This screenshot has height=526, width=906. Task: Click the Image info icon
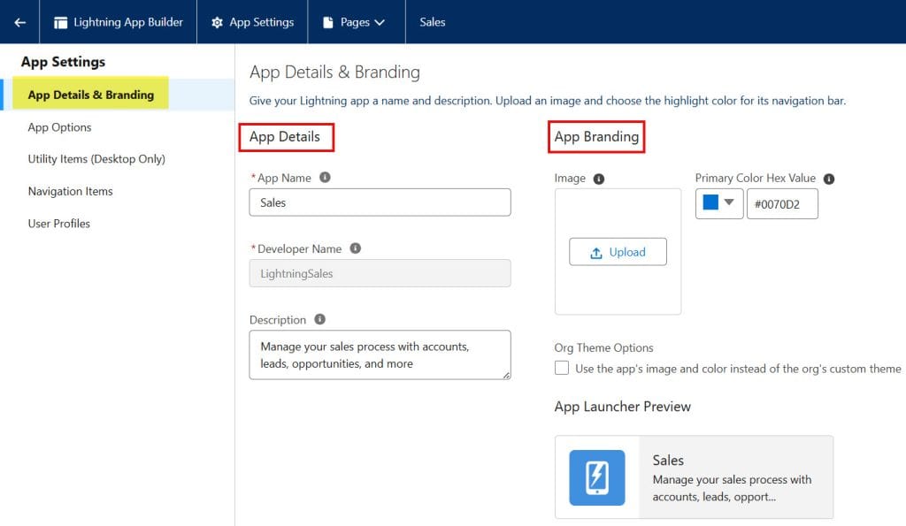click(x=599, y=179)
